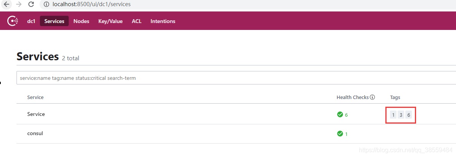
Task: Open the dc1 datacenter selector
Action: pos(31,21)
